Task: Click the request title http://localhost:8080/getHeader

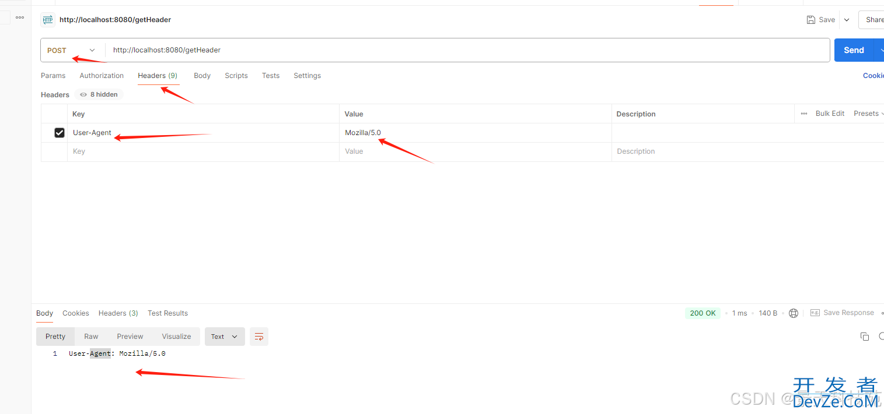Action: [115, 20]
